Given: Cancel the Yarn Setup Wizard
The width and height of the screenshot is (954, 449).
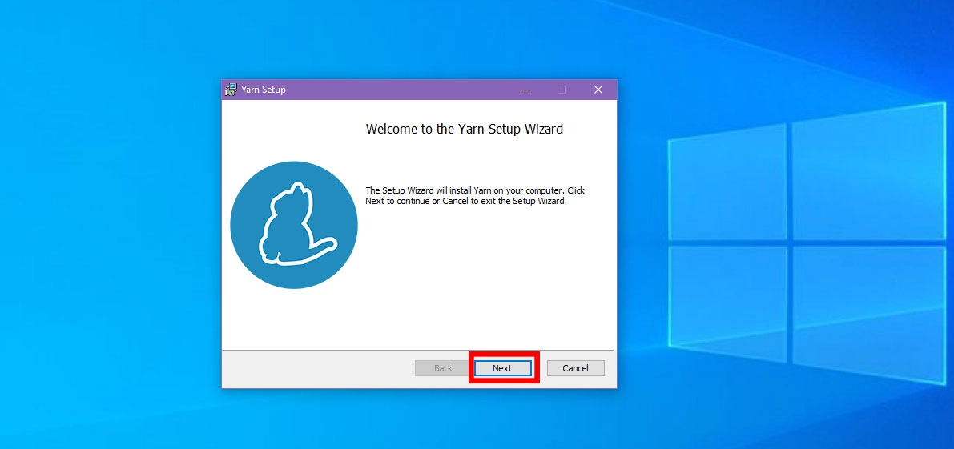Looking at the screenshot, I should pos(575,368).
